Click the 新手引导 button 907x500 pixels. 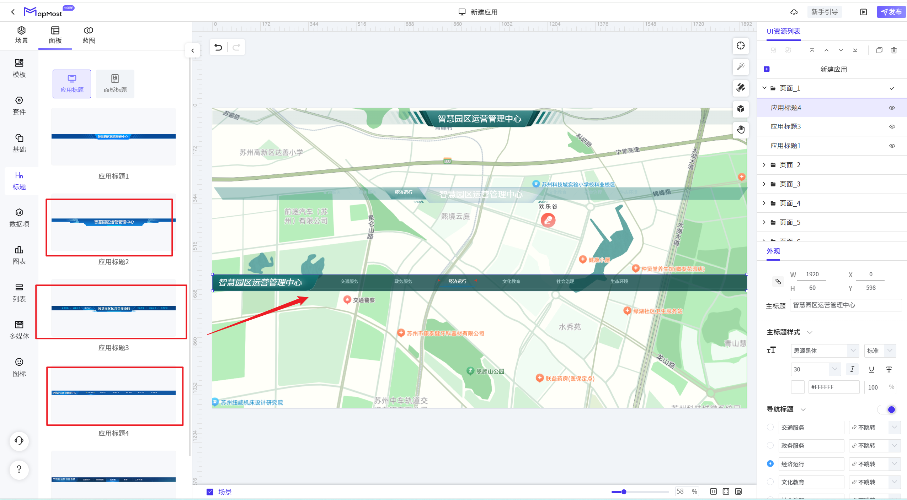[x=824, y=12]
